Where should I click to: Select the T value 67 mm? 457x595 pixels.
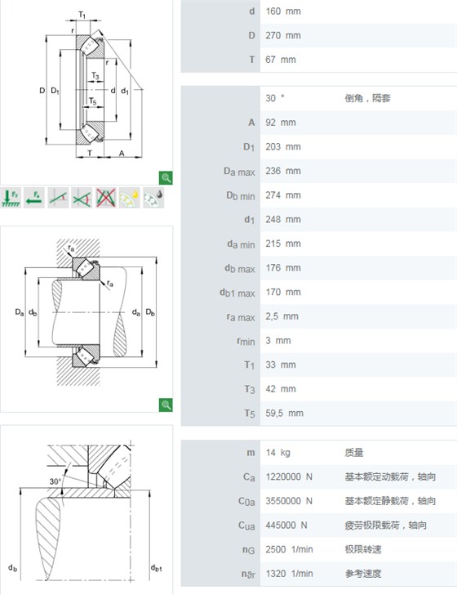click(x=281, y=60)
